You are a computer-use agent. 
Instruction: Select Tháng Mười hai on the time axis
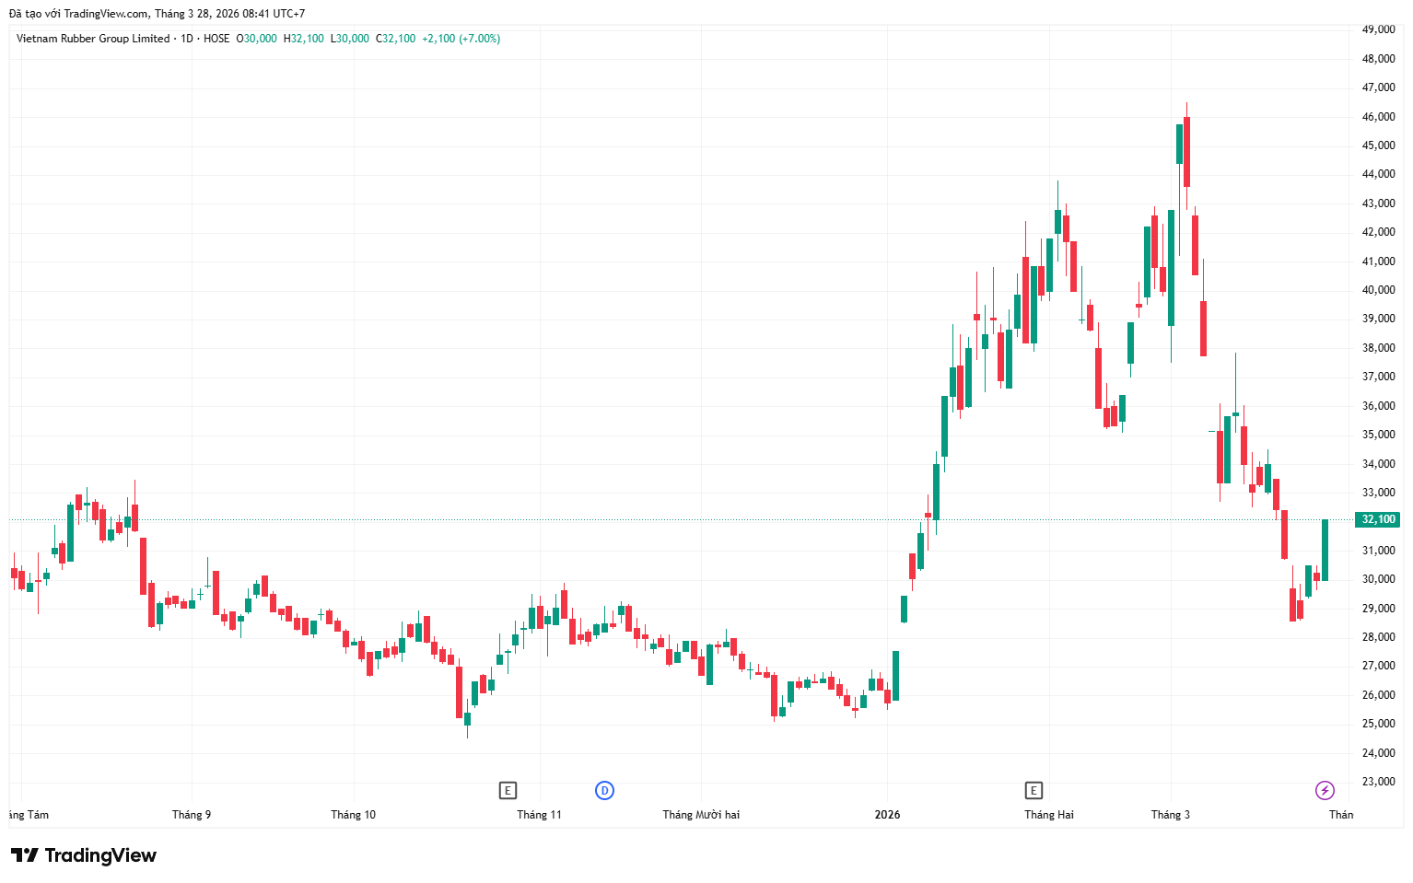701,815
